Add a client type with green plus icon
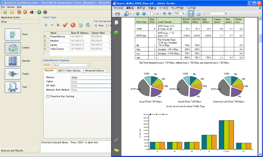This screenshot has height=157, width=263. 46,25
